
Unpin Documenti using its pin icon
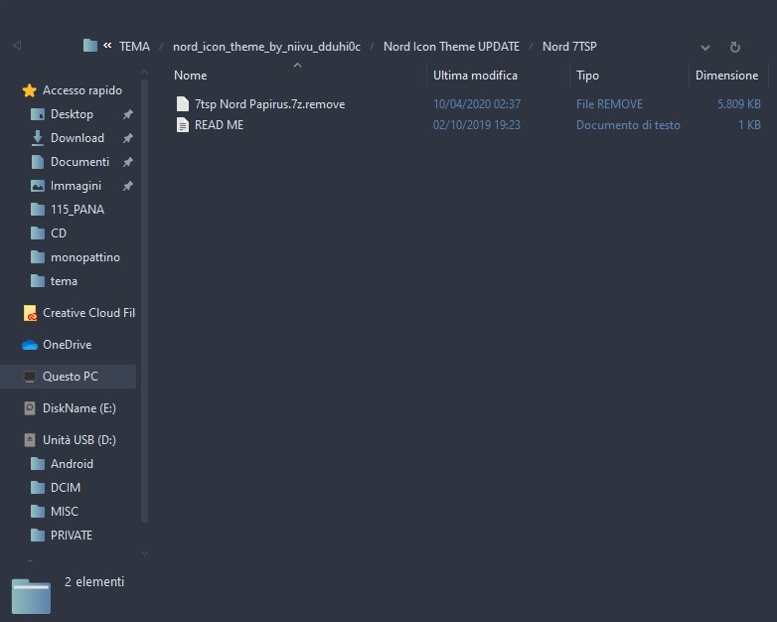tap(127, 162)
